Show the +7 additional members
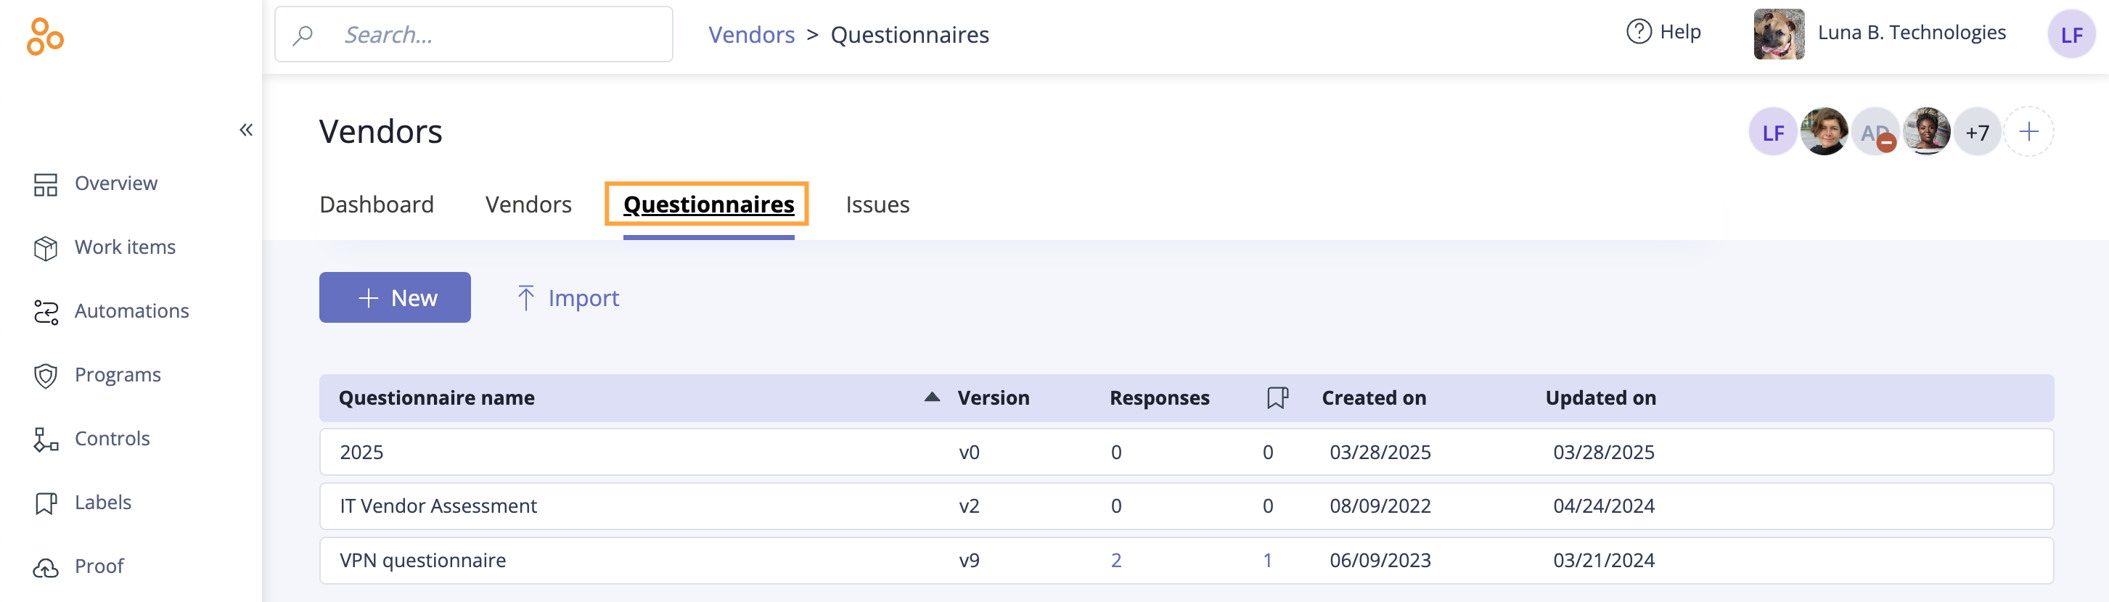 [1977, 132]
